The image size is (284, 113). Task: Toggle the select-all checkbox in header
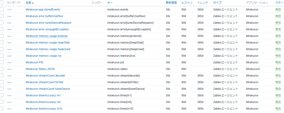point(2,3)
